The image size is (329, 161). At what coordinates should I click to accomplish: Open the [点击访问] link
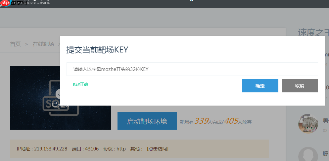pyautogui.click(x=158, y=149)
